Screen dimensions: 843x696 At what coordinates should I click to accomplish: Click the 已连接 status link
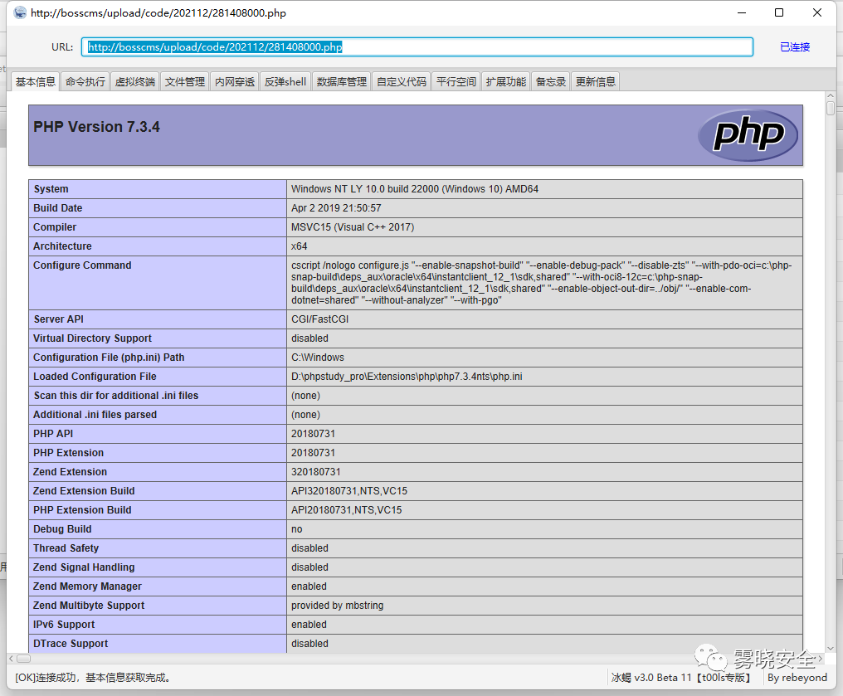pos(795,46)
